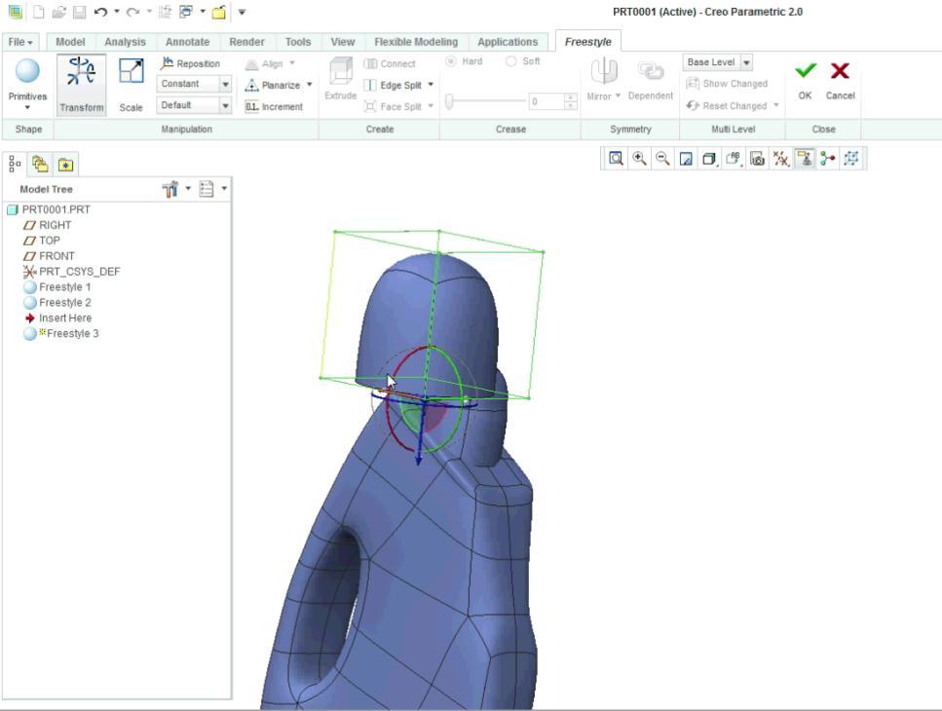942x711 pixels.
Task: Click the Extrude tool
Action: (341, 79)
